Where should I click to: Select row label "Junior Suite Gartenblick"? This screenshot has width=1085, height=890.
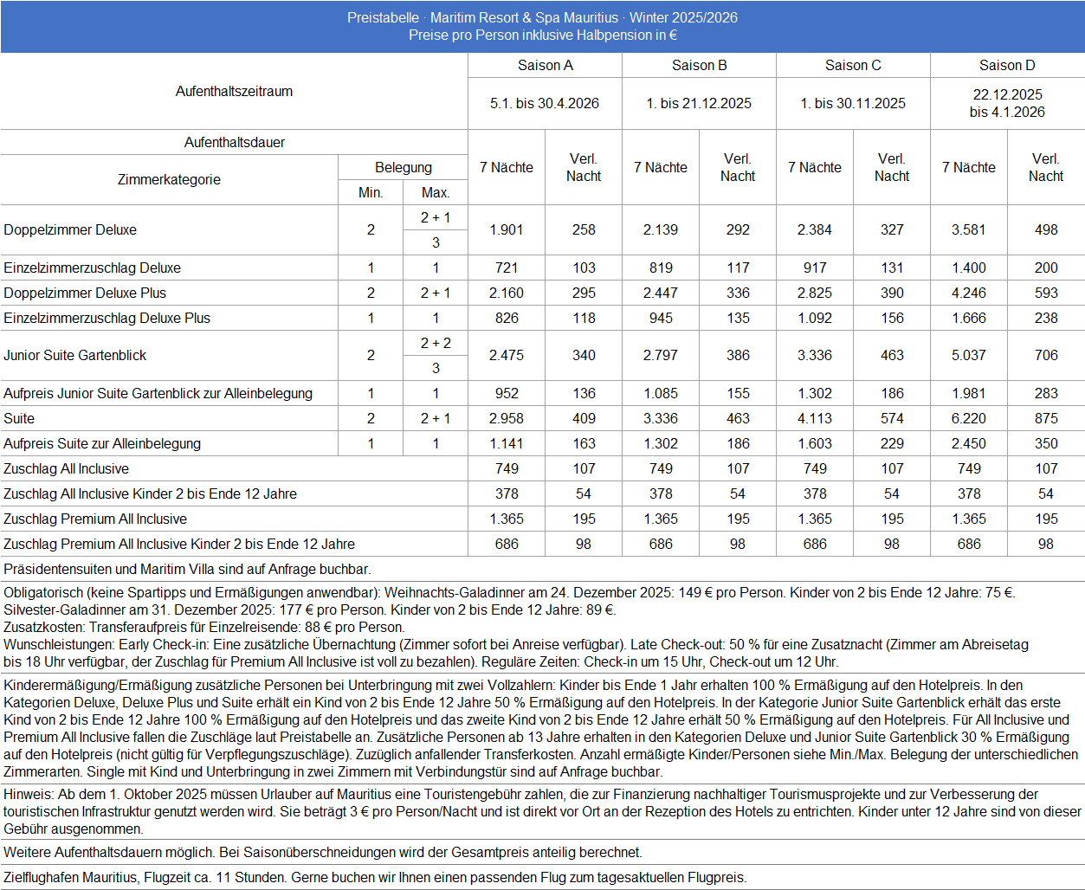tap(75, 355)
